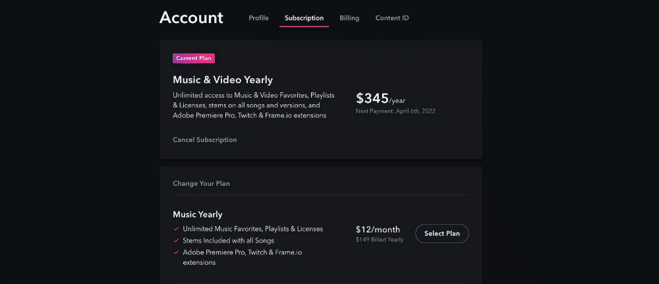The height and width of the screenshot is (284, 659).
Task: Select the Subscription tab
Action: pos(304,18)
